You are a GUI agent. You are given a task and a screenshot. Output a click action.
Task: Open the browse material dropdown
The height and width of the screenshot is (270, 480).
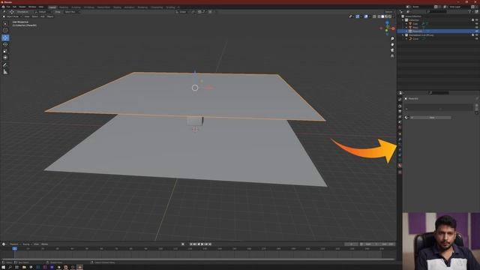[x=406, y=118]
